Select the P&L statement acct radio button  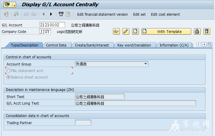tap(9, 71)
